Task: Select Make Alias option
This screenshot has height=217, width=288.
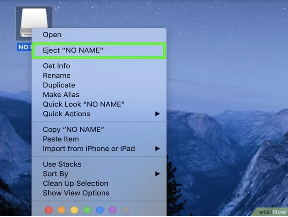Action: click(x=61, y=95)
